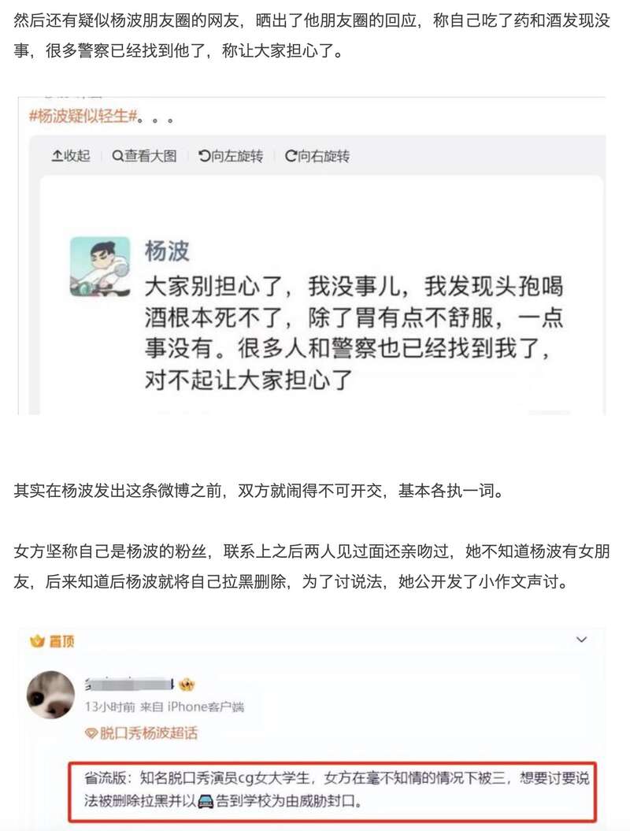Click the 向左旋转 rotate-left icon
The height and width of the screenshot is (831, 630).
click(204, 156)
